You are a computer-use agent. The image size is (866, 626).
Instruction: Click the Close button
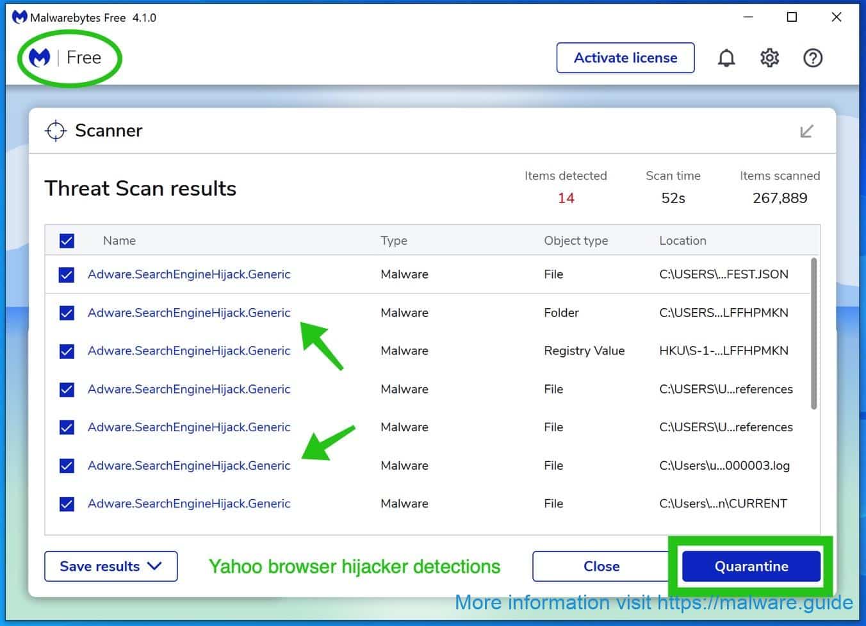point(601,566)
